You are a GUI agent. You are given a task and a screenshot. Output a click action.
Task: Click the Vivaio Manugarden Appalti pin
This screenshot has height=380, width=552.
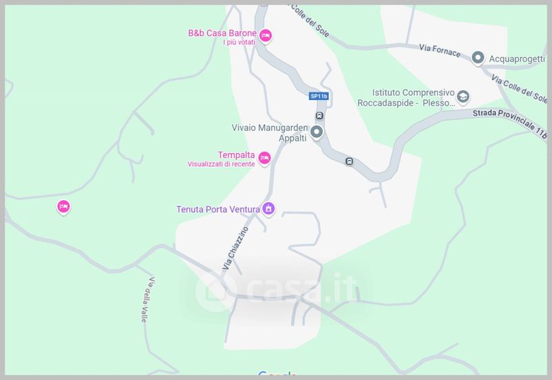click(317, 132)
